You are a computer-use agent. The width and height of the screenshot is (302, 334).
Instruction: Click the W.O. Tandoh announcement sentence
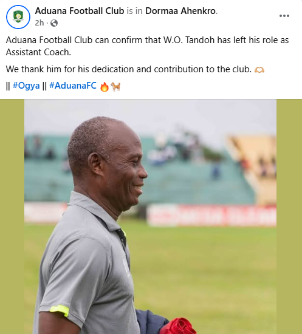pos(147,46)
